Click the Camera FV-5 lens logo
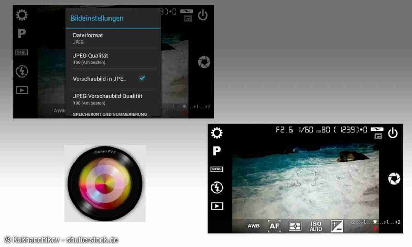Screen dimensions: 412x247 coord(105,184)
